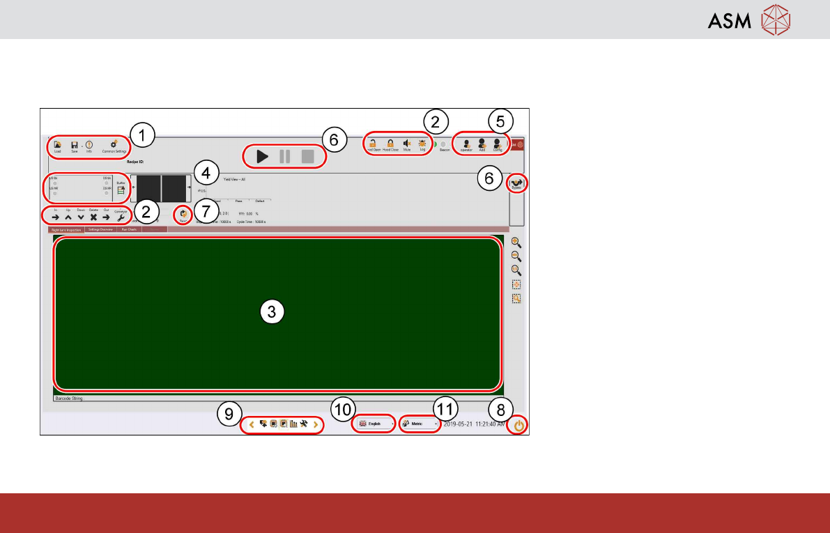Click the Hood Close locked padlock icon
This screenshot has width=830, height=533.
coord(390,144)
